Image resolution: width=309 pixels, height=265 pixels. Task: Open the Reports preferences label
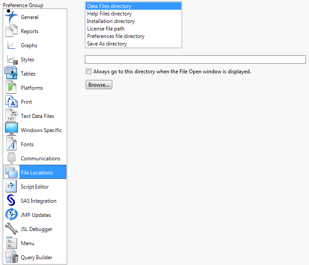click(30, 31)
